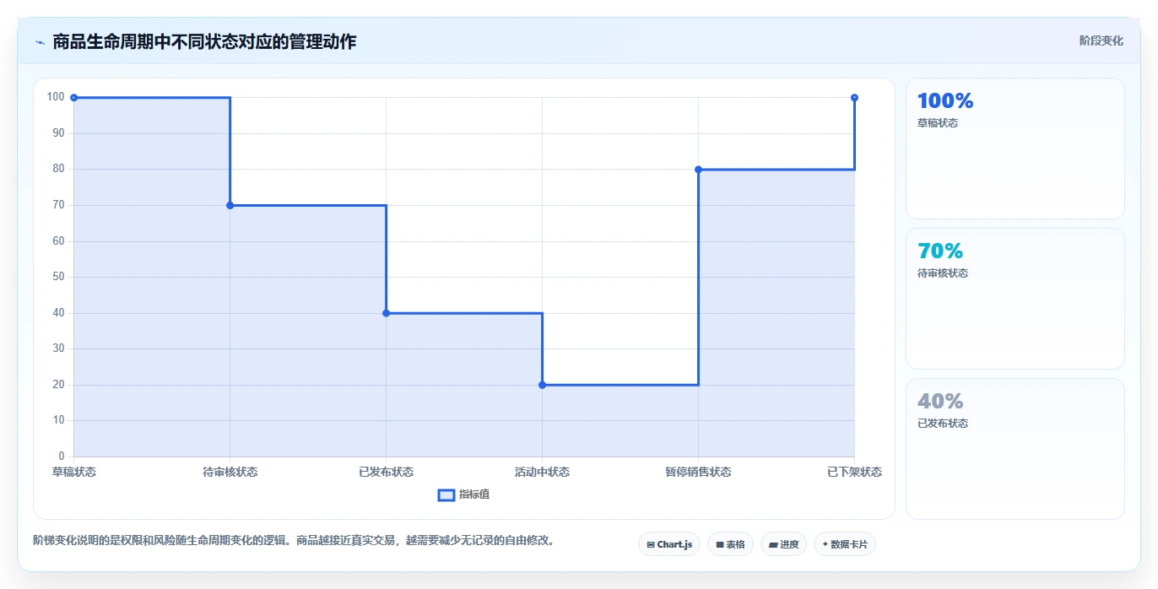Open the 70% 待审核状态 card
This screenshot has height=589, width=1158.
coord(1015,299)
